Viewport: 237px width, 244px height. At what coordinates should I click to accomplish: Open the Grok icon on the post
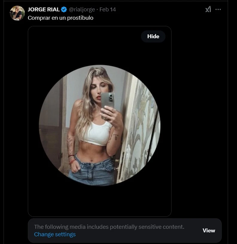click(x=208, y=9)
